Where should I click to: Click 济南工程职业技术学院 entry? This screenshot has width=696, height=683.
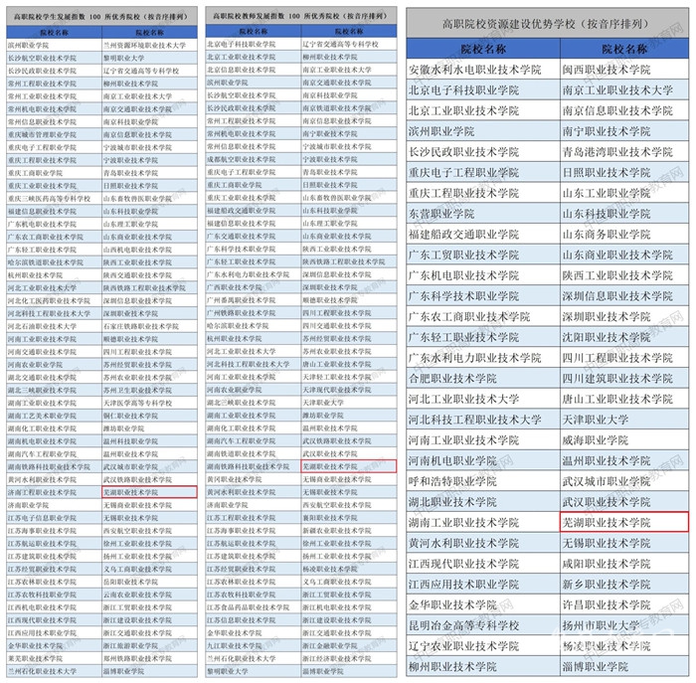tap(54, 492)
